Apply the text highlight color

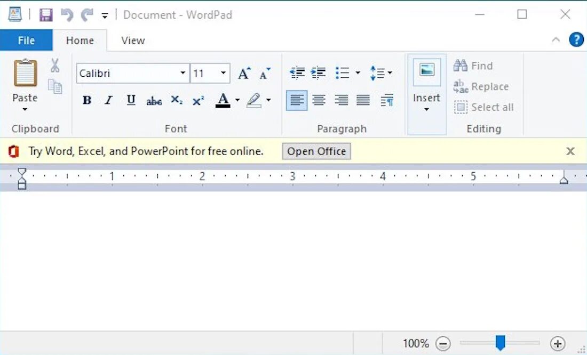pyautogui.click(x=254, y=100)
